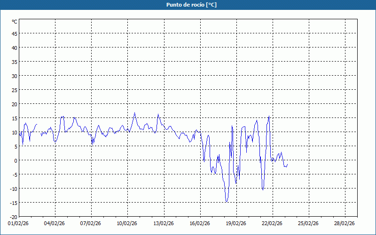This screenshot has height=235, width=376.
Task: Select the -20 label on the y-axis
Action: [x=14, y=217]
